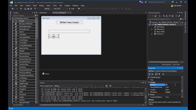Collapse the Design category in Properties
Viewport: 196px width, 110px height.
[x=149, y=82]
